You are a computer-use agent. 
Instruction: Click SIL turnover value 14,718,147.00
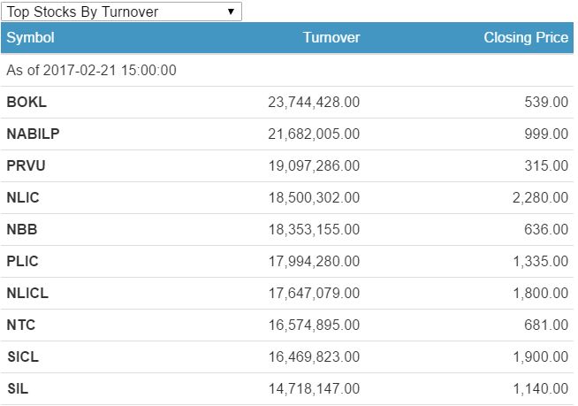click(x=314, y=388)
